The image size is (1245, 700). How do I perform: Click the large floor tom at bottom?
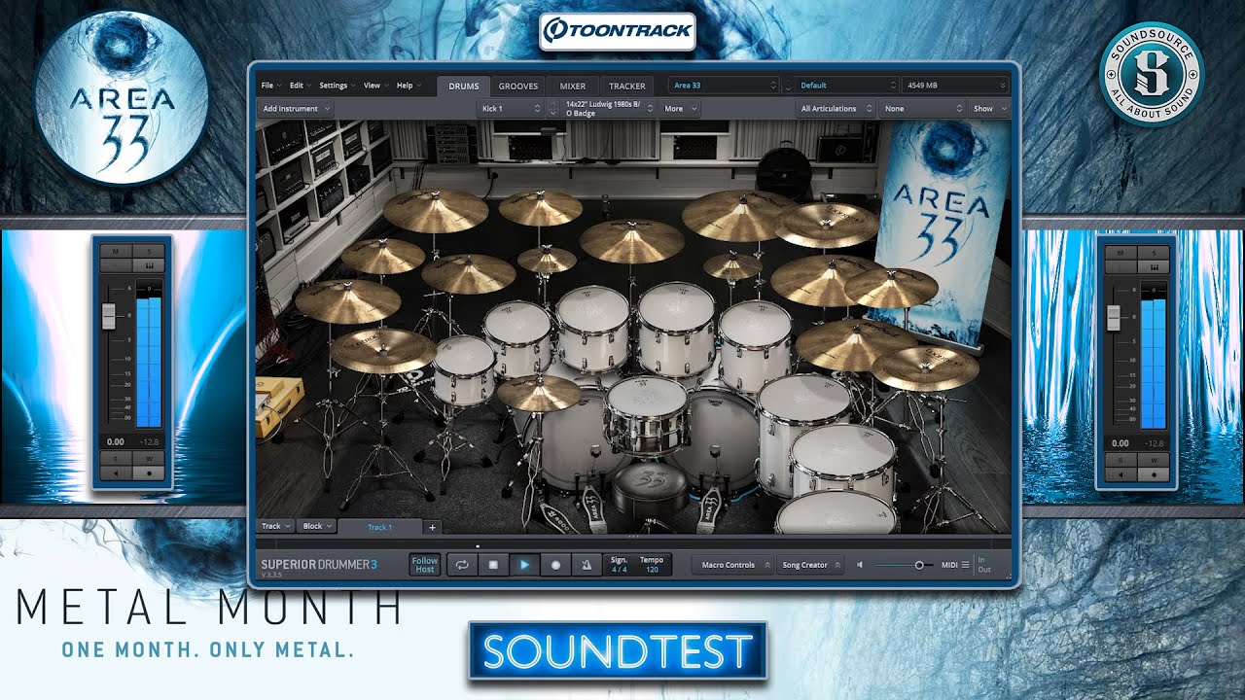(x=837, y=512)
